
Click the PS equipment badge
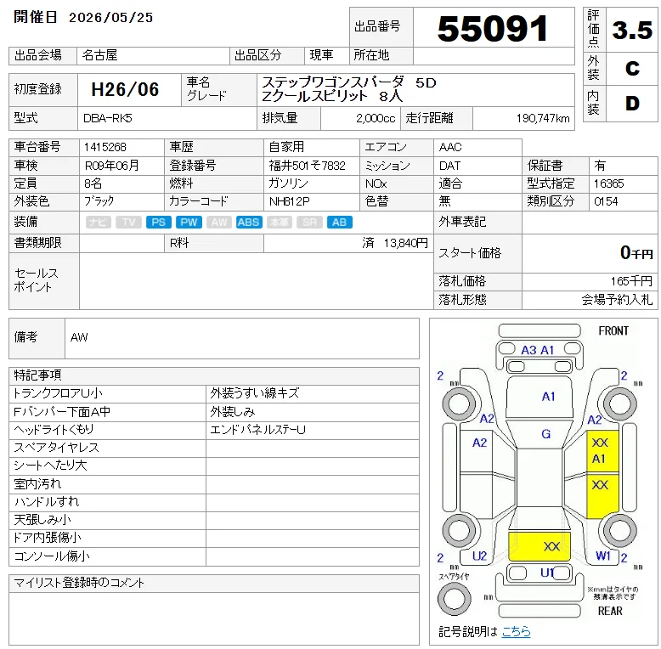159,222
